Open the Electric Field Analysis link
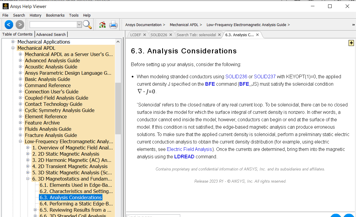The height and width of the screenshot is (217, 356). (x=189, y=149)
